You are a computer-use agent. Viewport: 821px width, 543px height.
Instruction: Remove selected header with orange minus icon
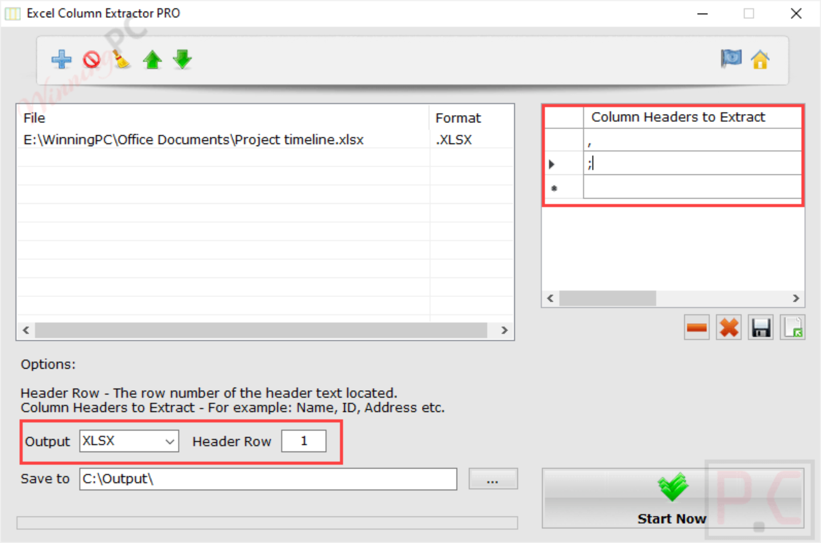tap(696, 328)
